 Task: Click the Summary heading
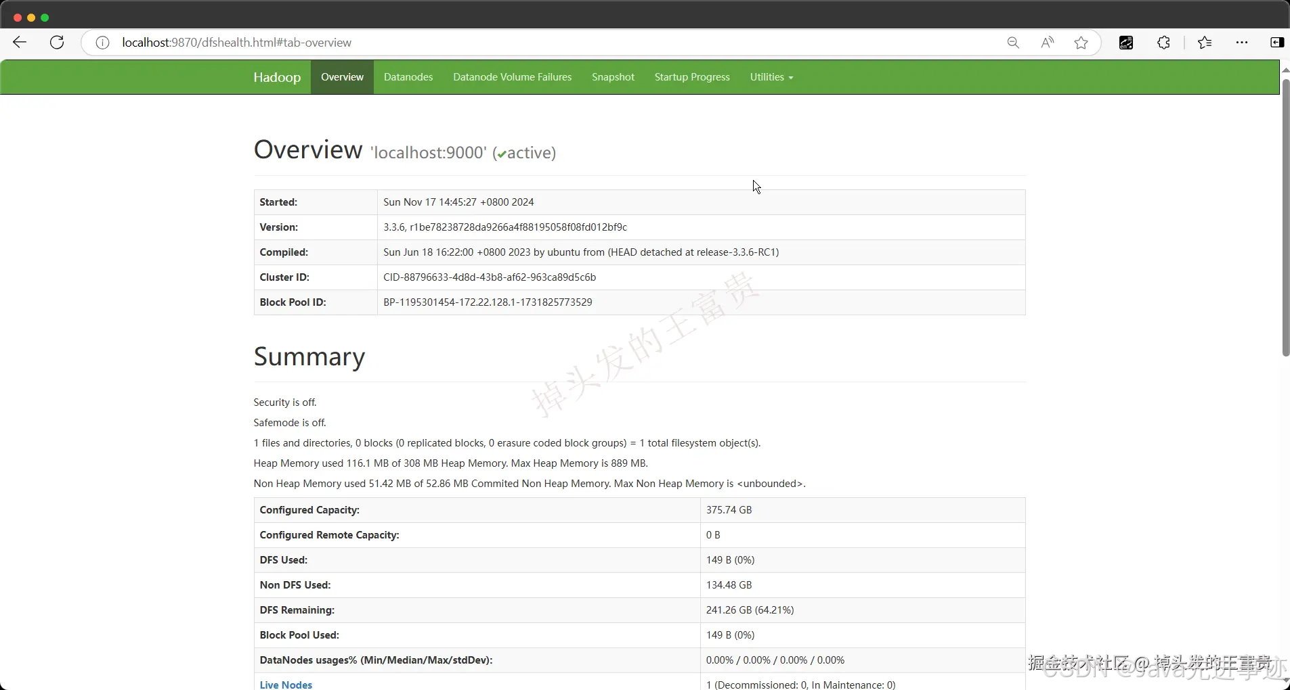[309, 356]
